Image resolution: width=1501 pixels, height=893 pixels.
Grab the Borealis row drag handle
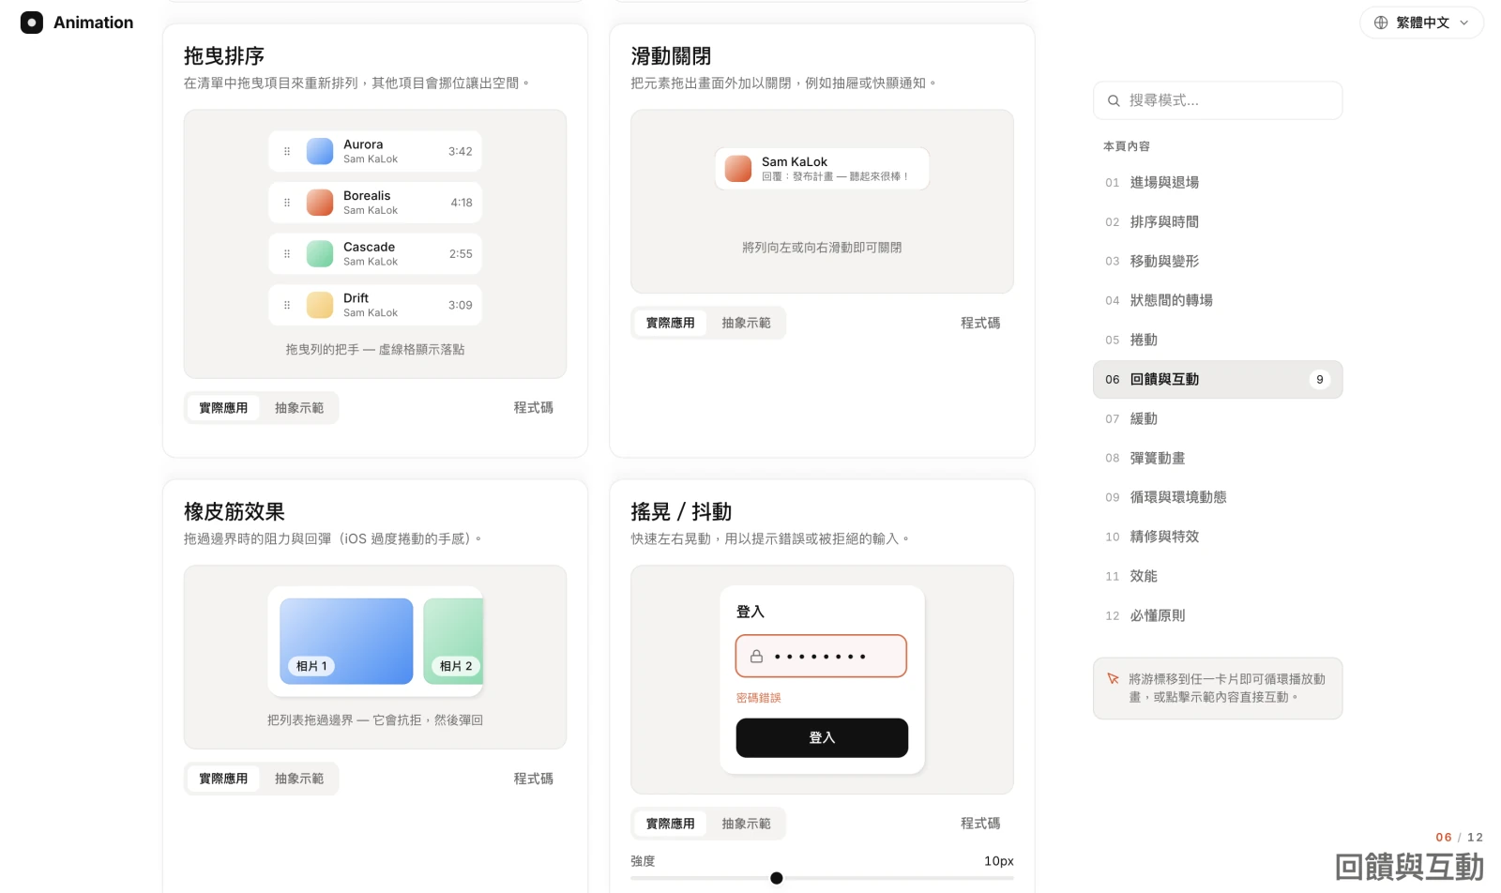pos(287,203)
